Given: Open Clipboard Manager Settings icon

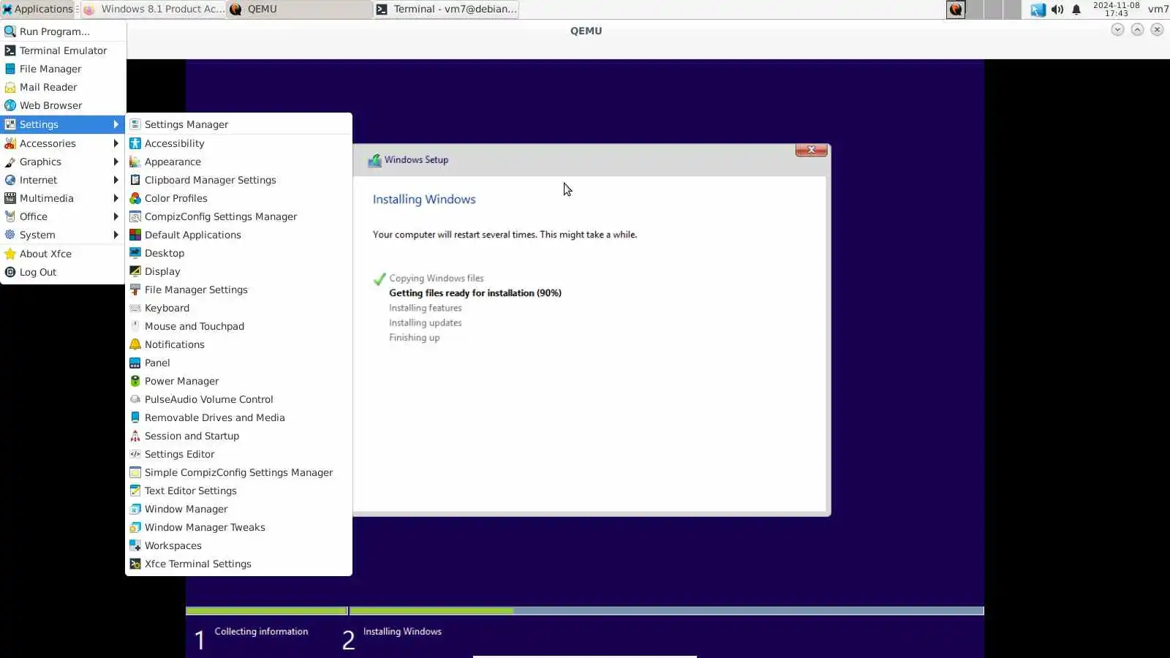Looking at the screenshot, I should click(x=135, y=180).
